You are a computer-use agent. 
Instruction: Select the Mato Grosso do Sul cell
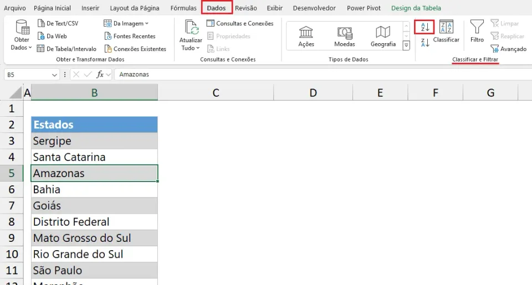[x=94, y=238]
